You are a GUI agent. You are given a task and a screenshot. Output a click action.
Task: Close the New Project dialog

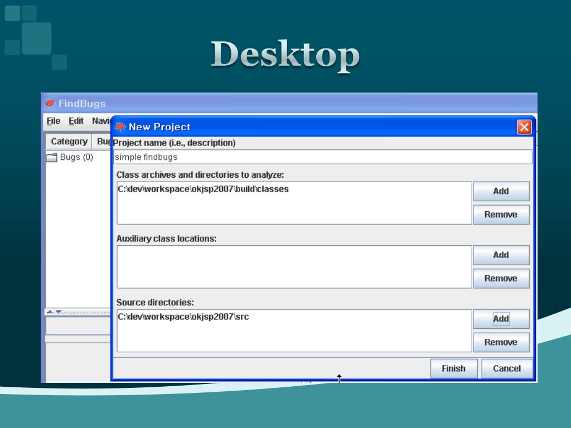click(x=524, y=127)
